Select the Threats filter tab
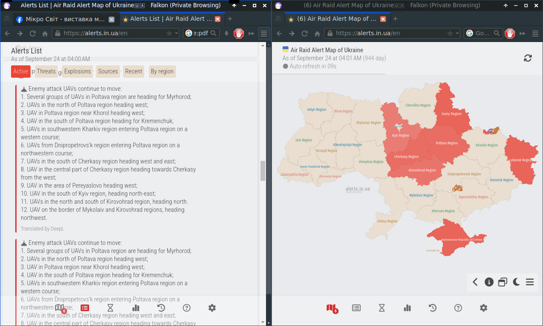 coord(46,71)
